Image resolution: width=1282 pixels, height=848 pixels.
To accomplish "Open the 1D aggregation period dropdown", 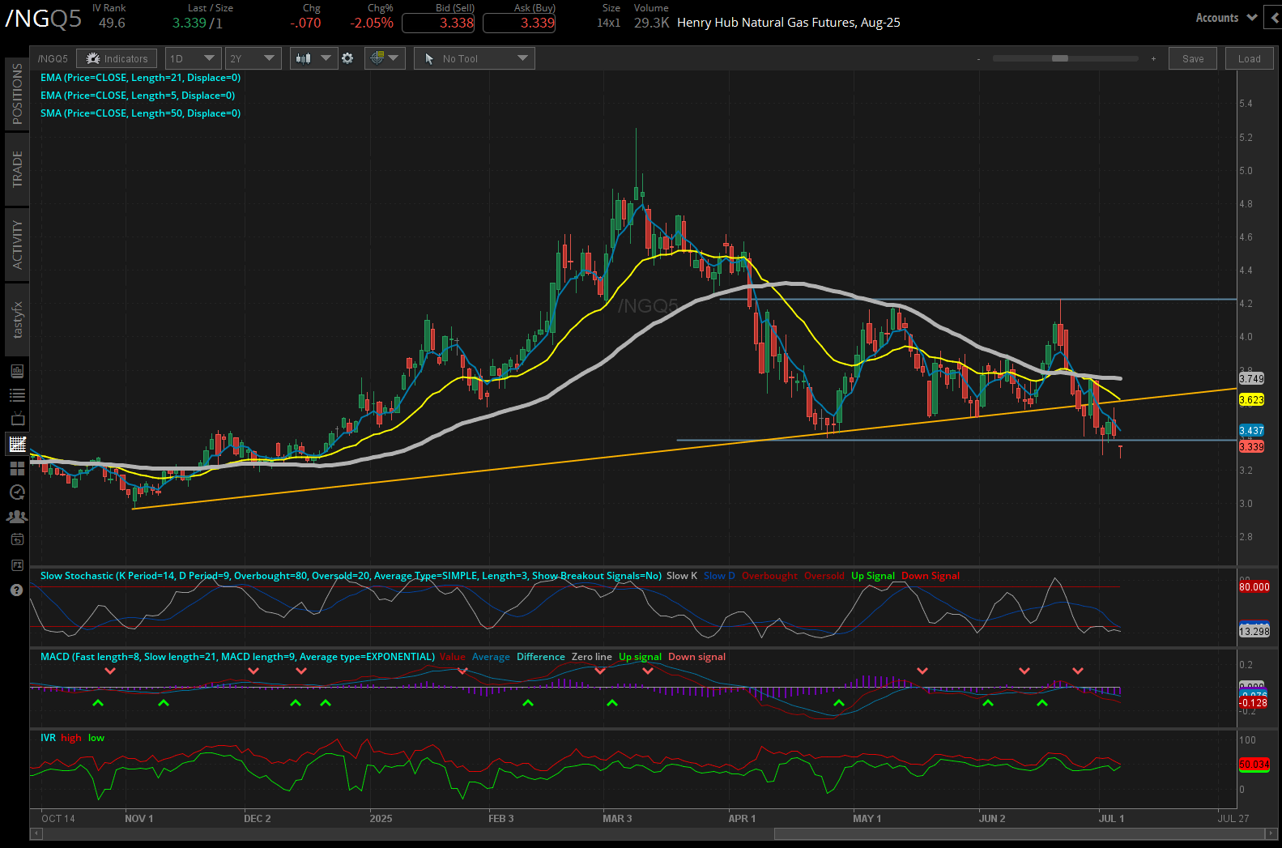I will pyautogui.click(x=193, y=58).
